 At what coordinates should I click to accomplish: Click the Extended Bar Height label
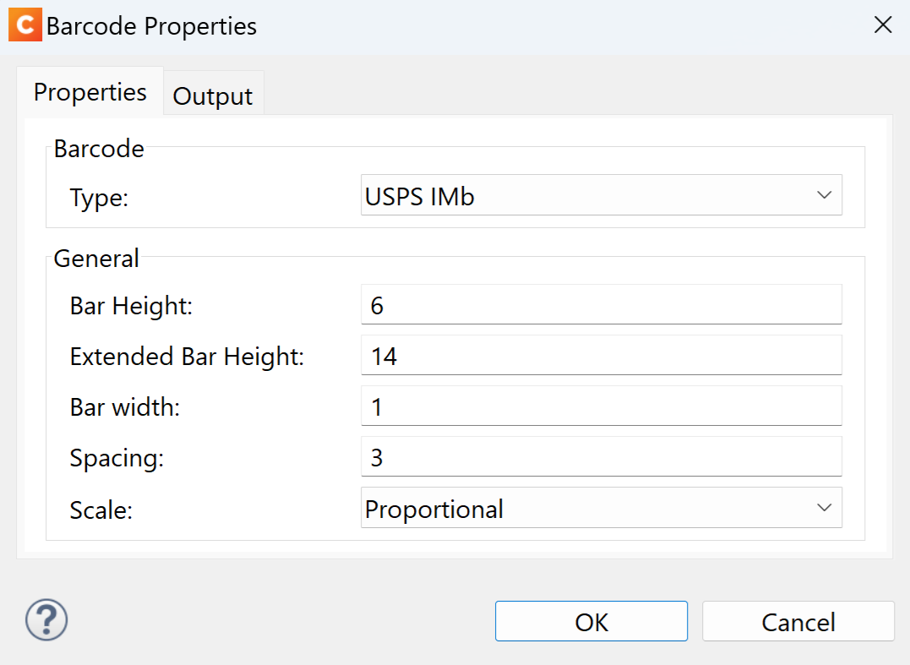tap(187, 357)
